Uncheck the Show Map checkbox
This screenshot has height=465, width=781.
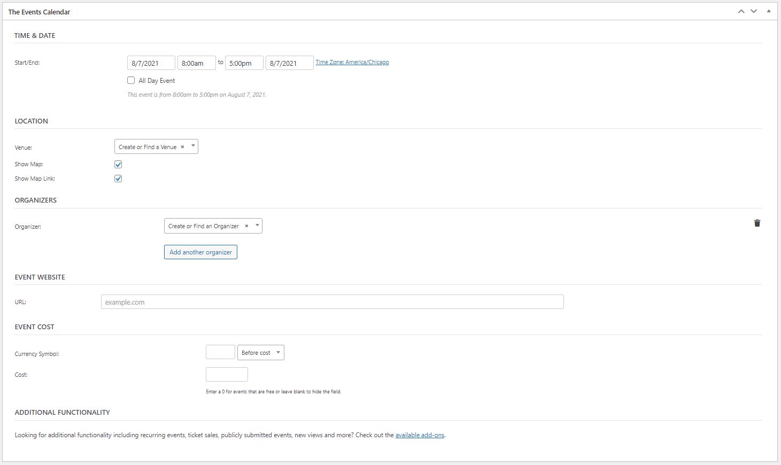tap(118, 165)
